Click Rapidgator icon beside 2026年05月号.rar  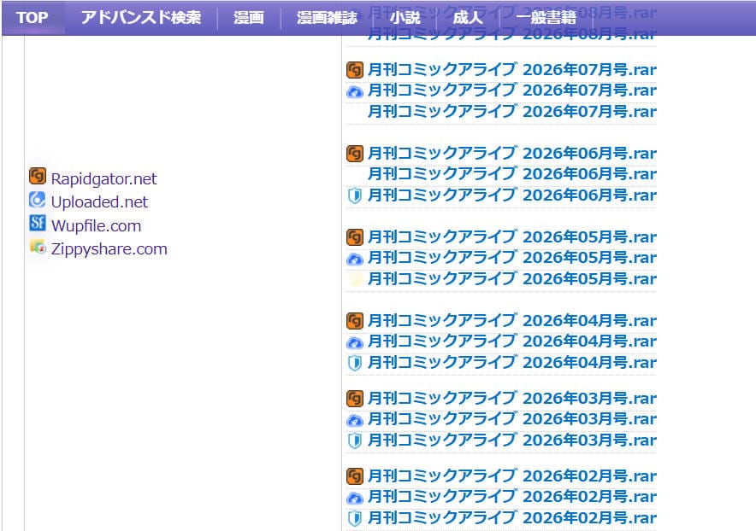tap(355, 236)
